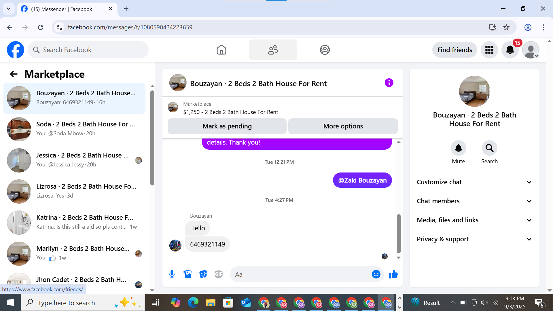Open the Chrome three-dot menu
Screen dimensions: 553x311
[x=543, y=27]
